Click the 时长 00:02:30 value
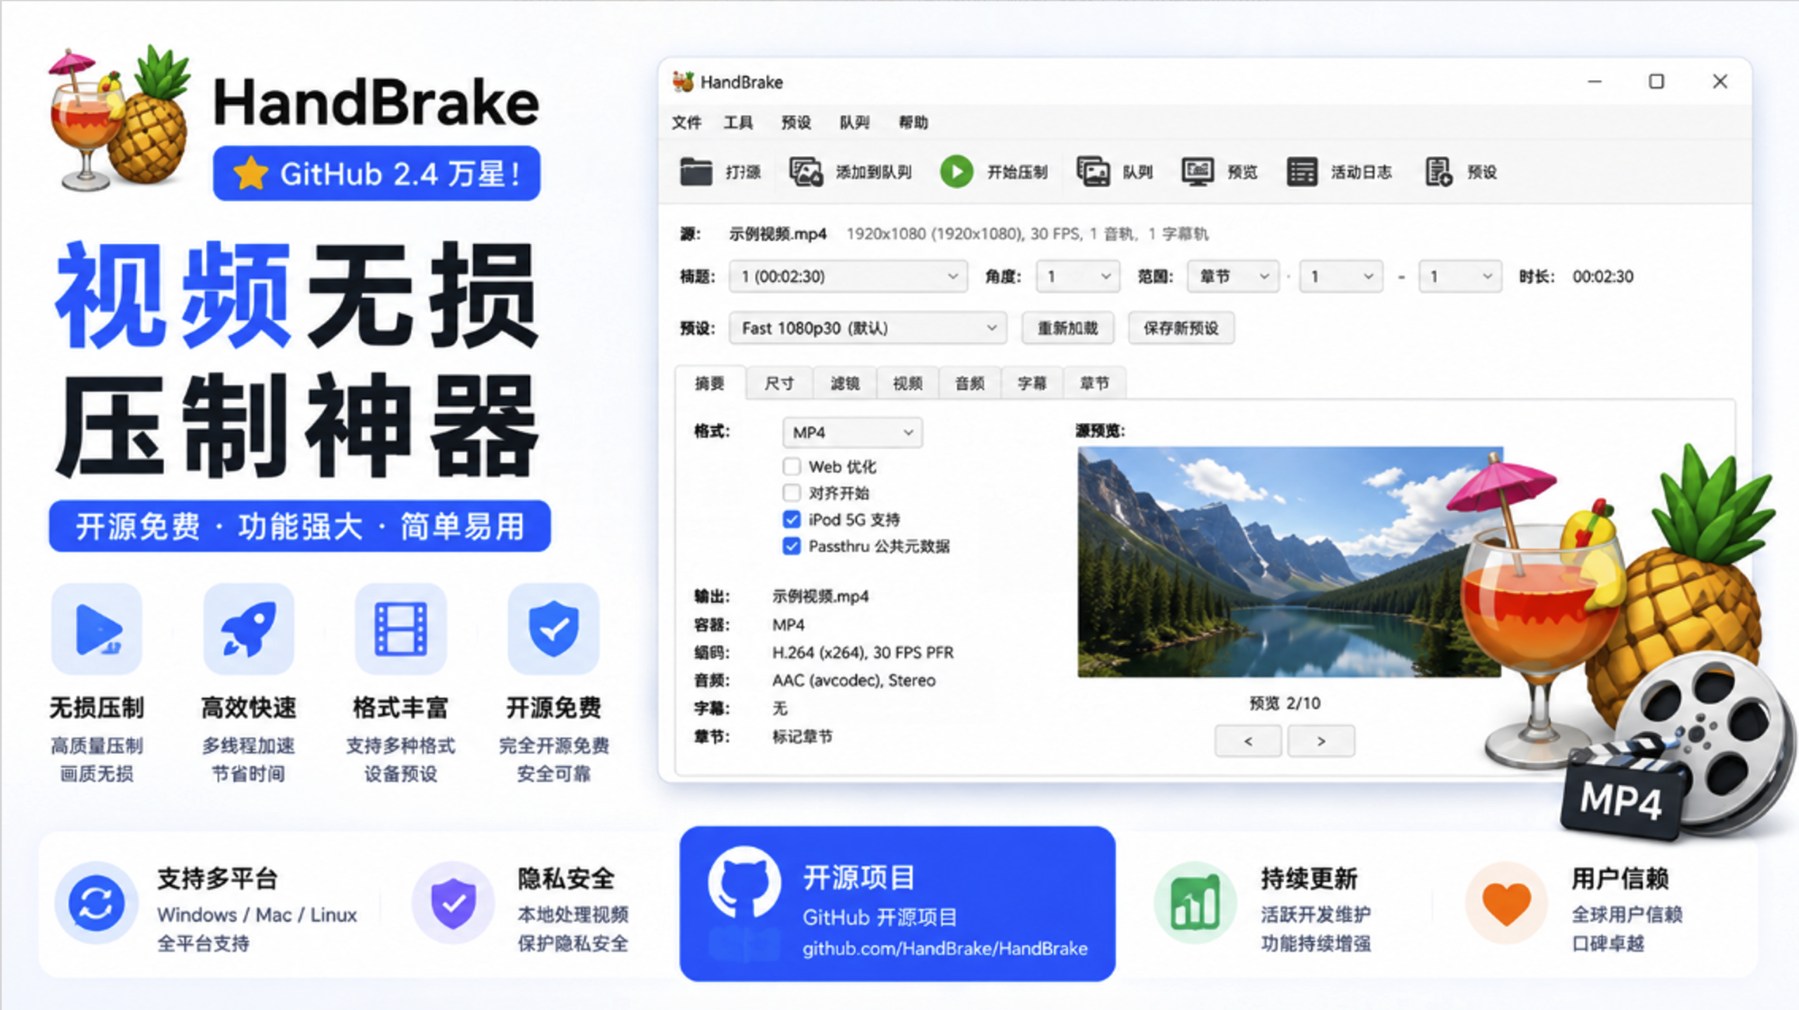This screenshot has height=1010, width=1799. pyautogui.click(x=1603, y=276)
